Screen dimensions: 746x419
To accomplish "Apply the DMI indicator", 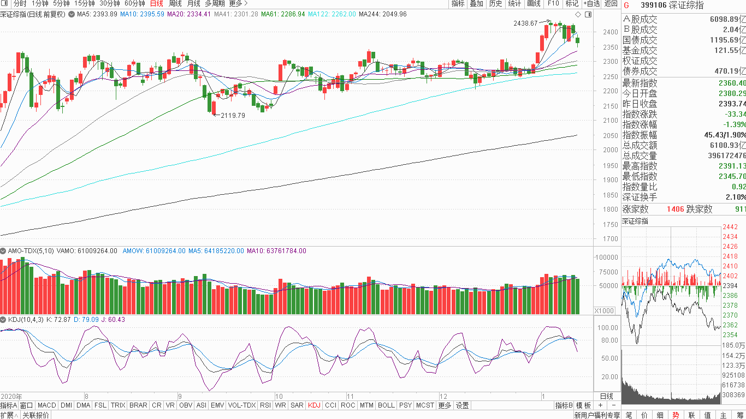I will [x=66, y=405].
